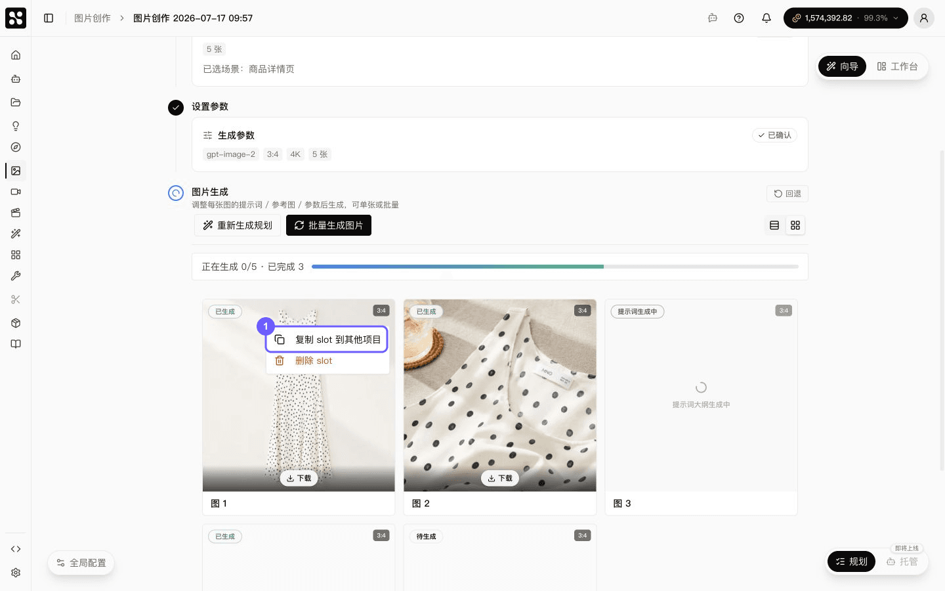Click the gpt-image-2 parameter tag
Viewport: 945px width, 591px height.
pyautogui.click(x=231, y=154)
